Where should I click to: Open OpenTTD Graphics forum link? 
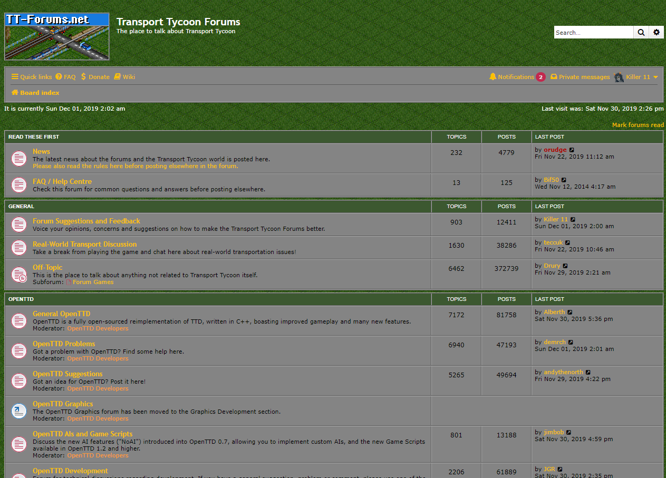[63, 404]
